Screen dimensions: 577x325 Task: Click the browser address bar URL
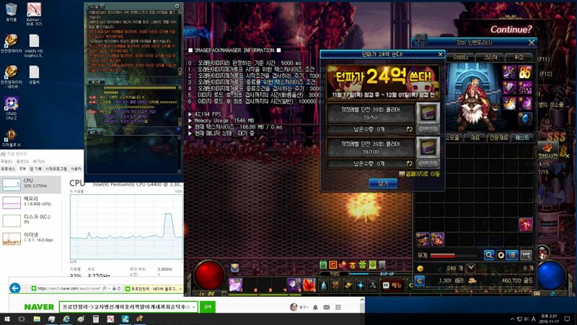click(x=69, y=288)
